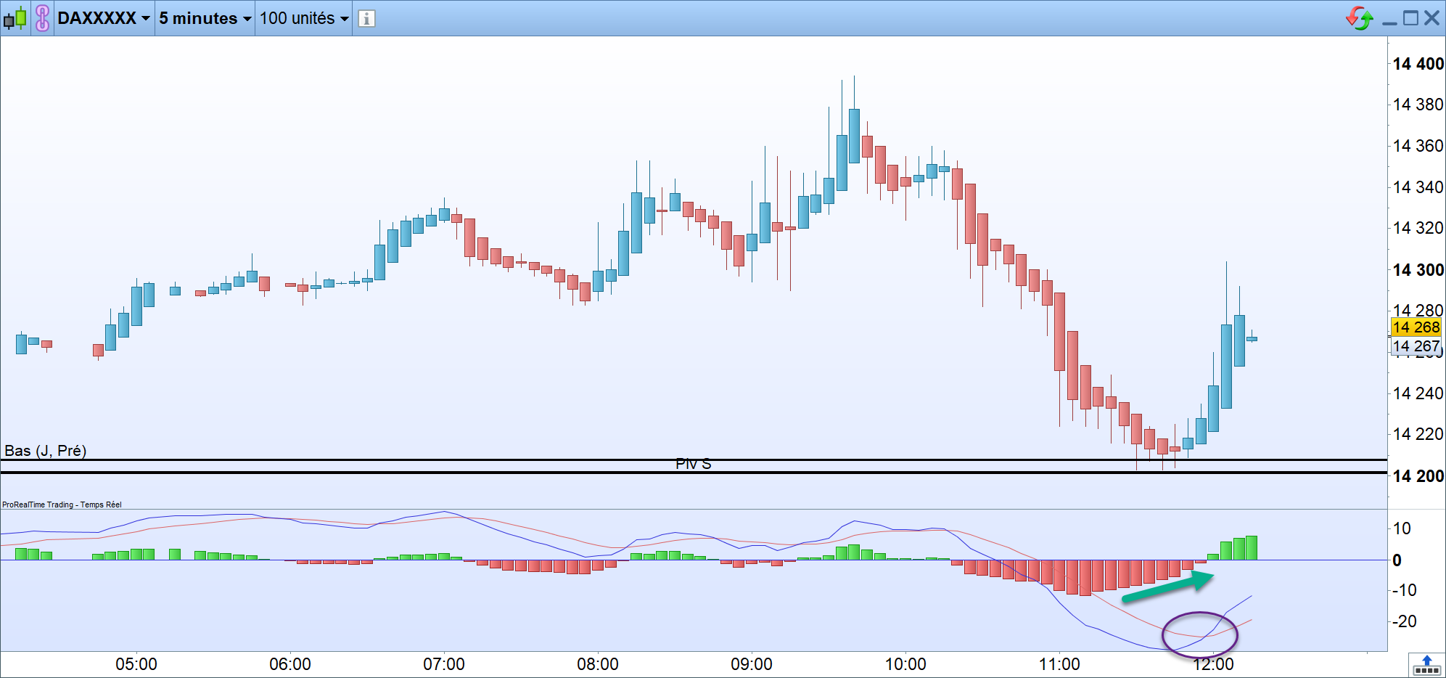Click the 14 400 price scale label
Screen dimensions: 1446x678
coord(1418,64)
